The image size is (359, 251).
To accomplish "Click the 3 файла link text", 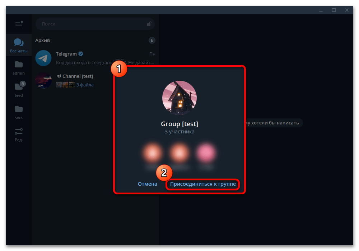I will [85, 85].
